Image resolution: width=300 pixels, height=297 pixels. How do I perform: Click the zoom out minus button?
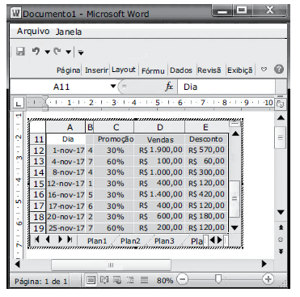183,279
